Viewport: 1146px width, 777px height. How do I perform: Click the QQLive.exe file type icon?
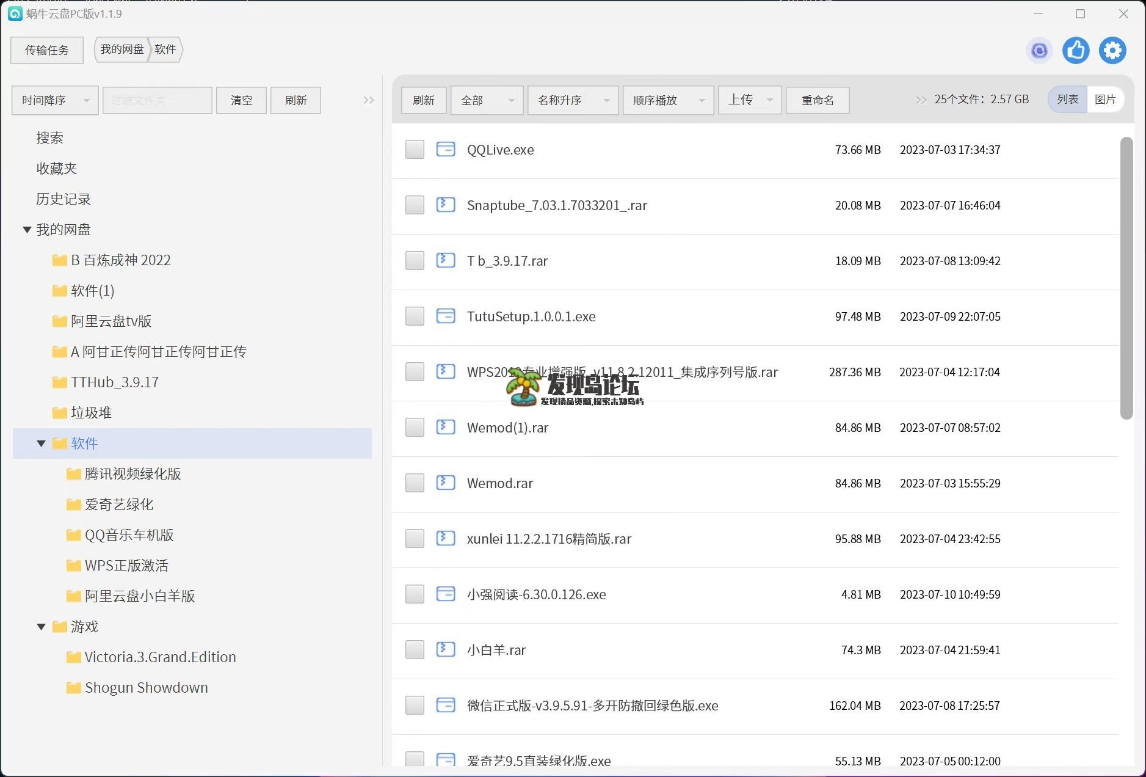446,149
